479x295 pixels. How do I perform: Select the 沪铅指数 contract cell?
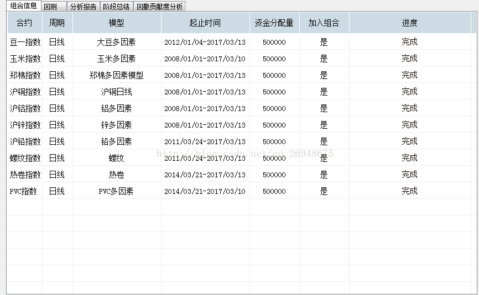(x=25, y=141)
